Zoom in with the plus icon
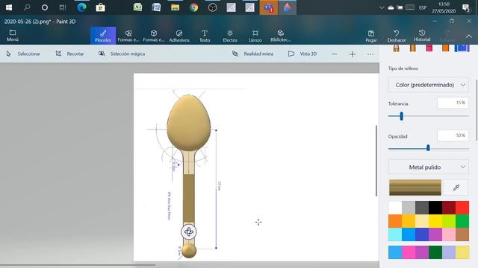478x268 pixels. [x=353, y=54]
